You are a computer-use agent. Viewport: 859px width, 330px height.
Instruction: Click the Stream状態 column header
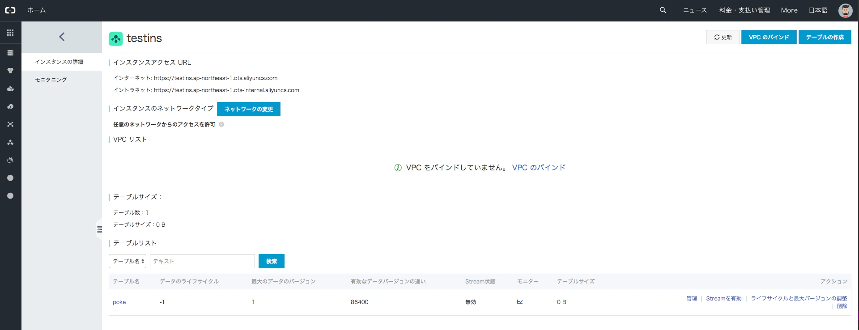click(480, 281)
